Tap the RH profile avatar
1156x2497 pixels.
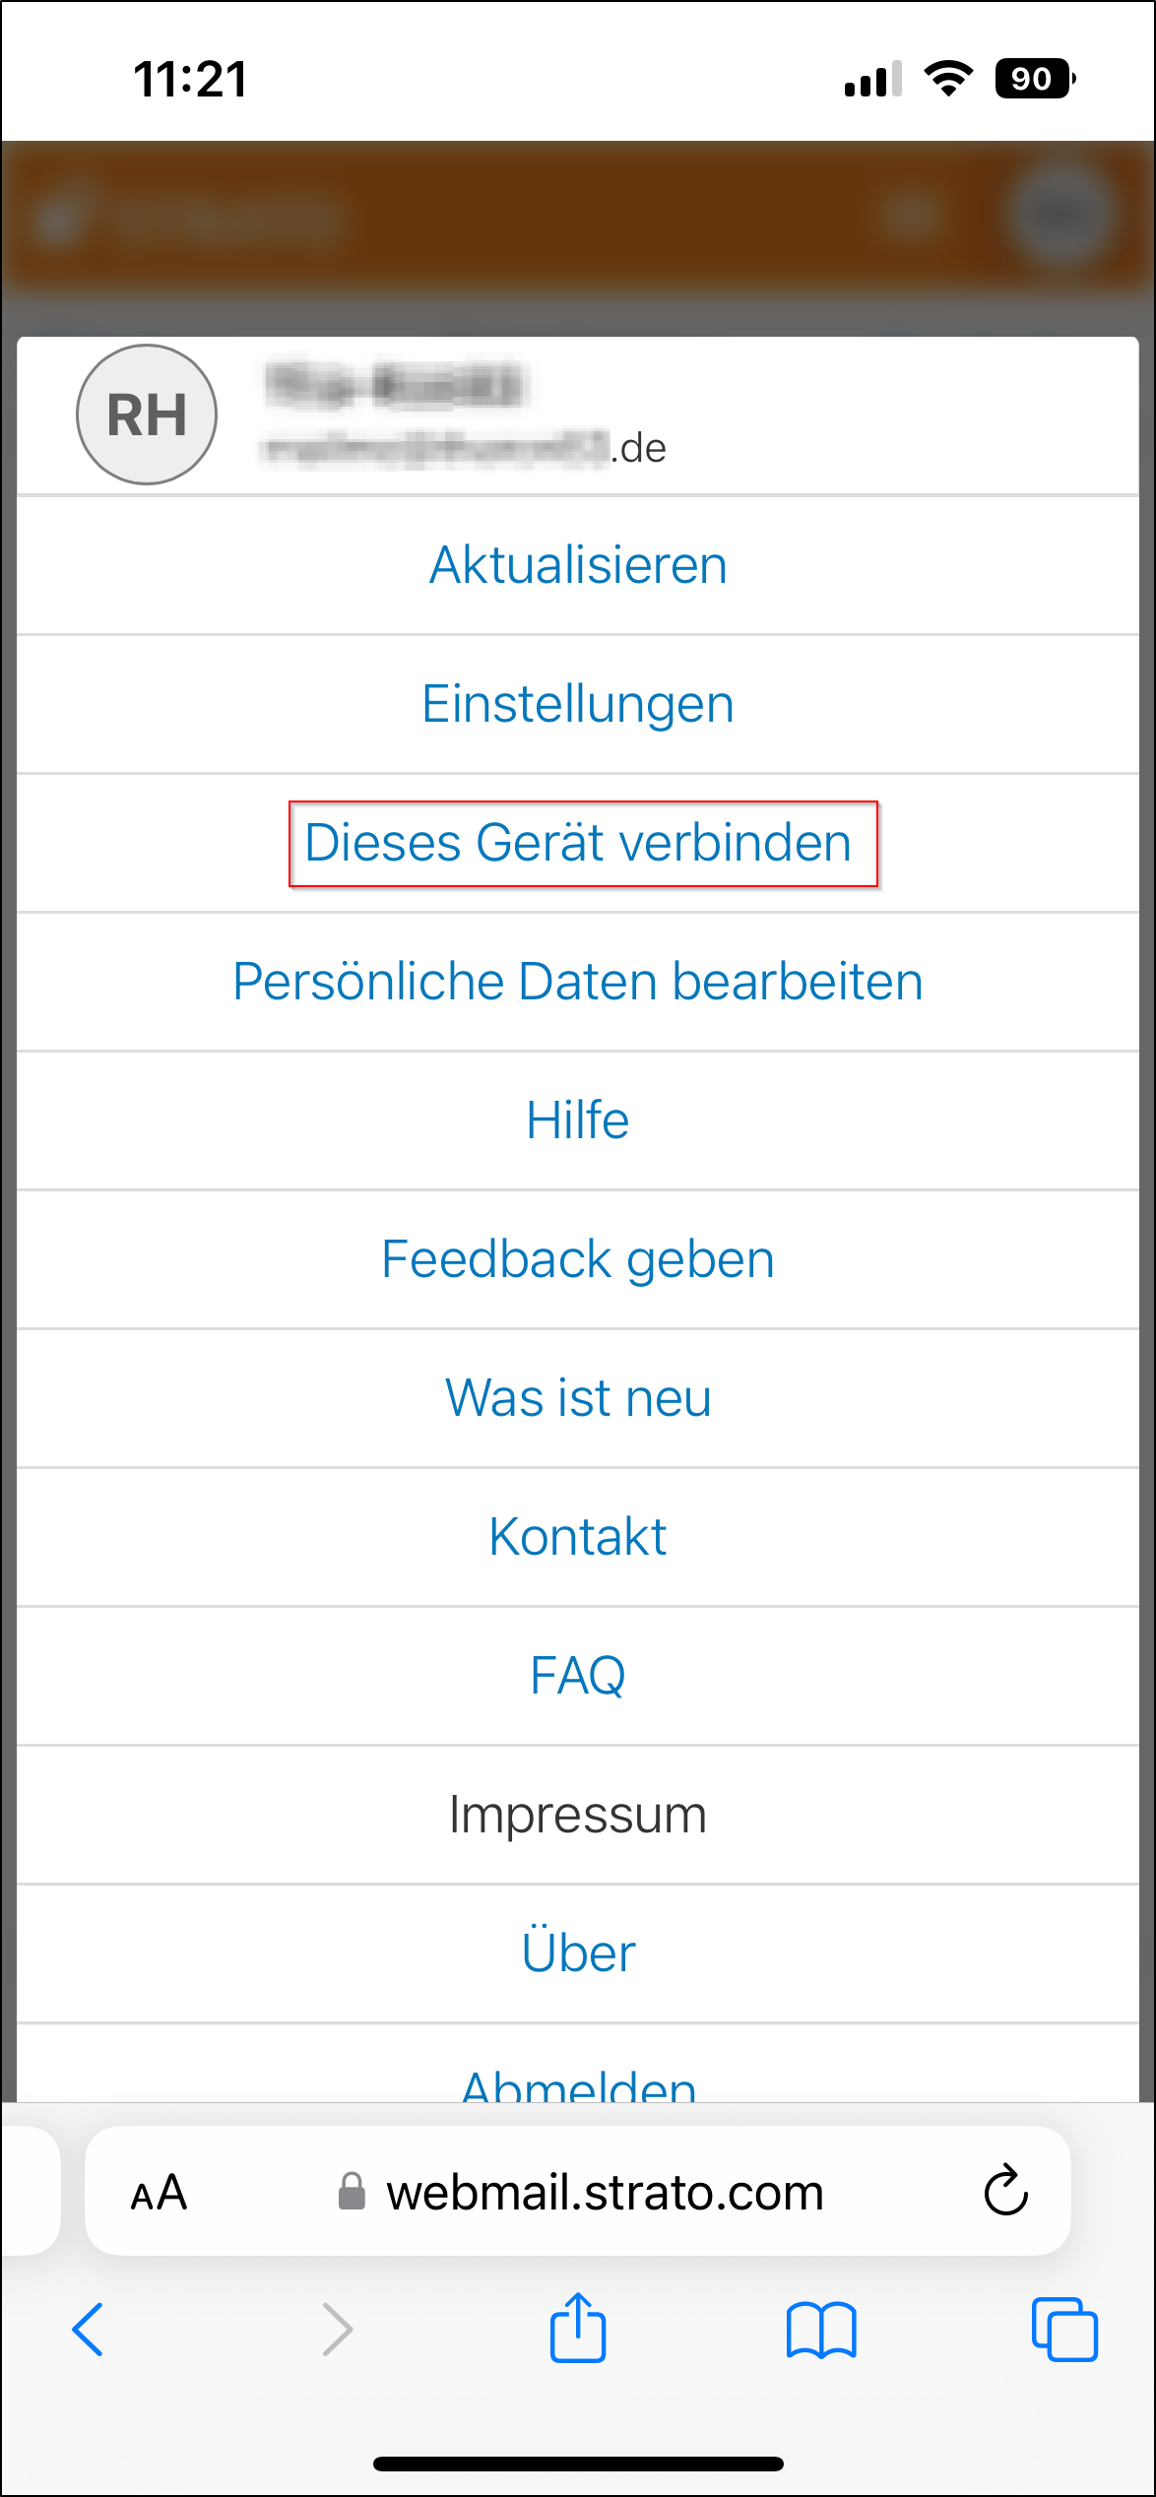coord(147,415)
